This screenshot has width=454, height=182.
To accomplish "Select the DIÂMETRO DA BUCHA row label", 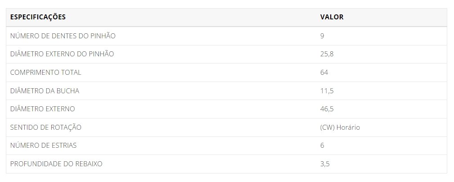I will click(x=45, y=91).
